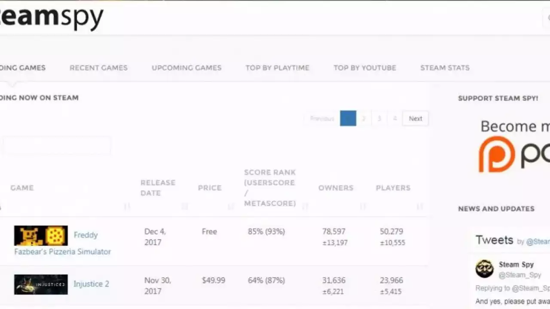
Task: Select the highlighted current page button
Action: [348, 118]
